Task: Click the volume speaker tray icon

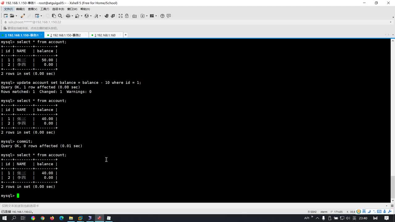Action: (347, 218)
